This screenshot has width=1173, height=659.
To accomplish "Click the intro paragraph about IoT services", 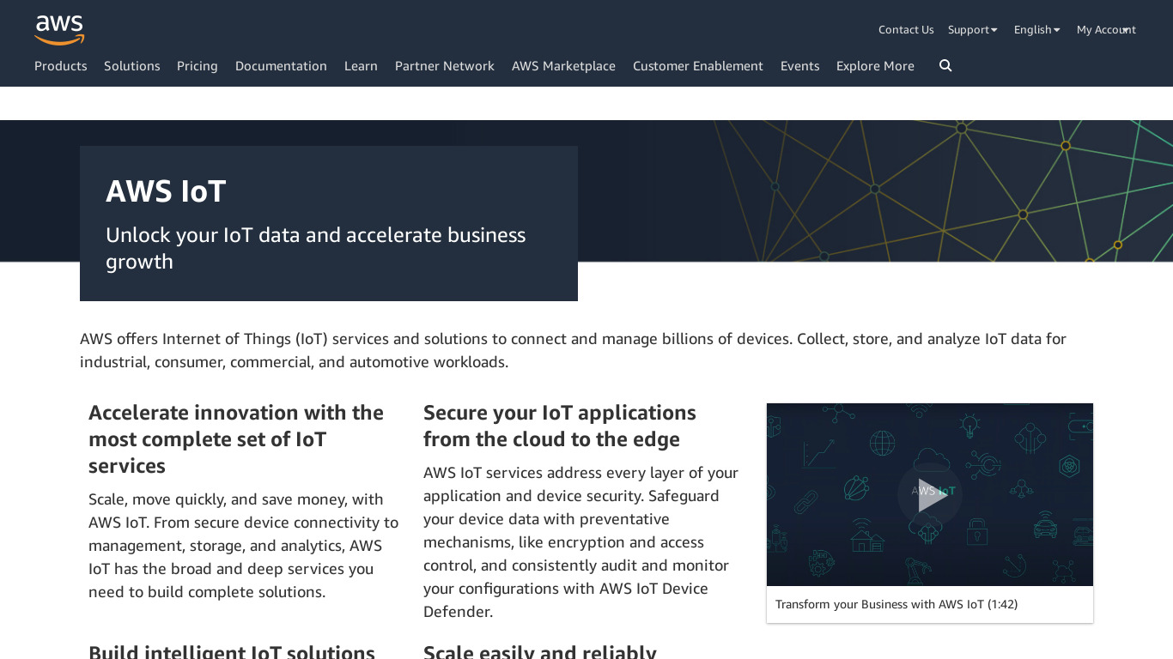I will pyautogui.click(x=573, y=350).
